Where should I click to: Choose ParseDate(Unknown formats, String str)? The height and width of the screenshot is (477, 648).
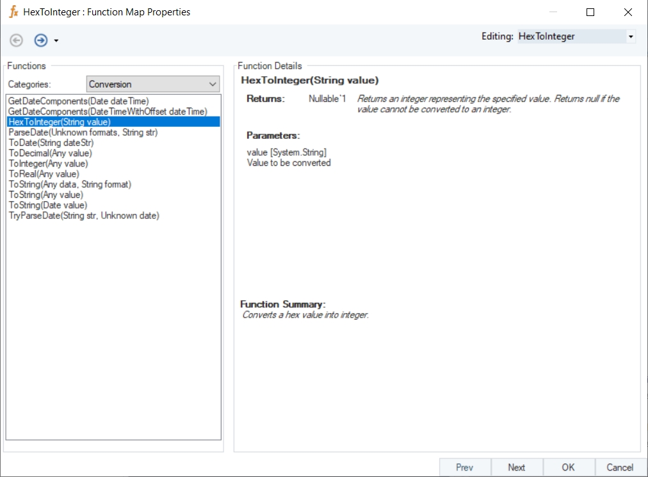click(83, 133)
